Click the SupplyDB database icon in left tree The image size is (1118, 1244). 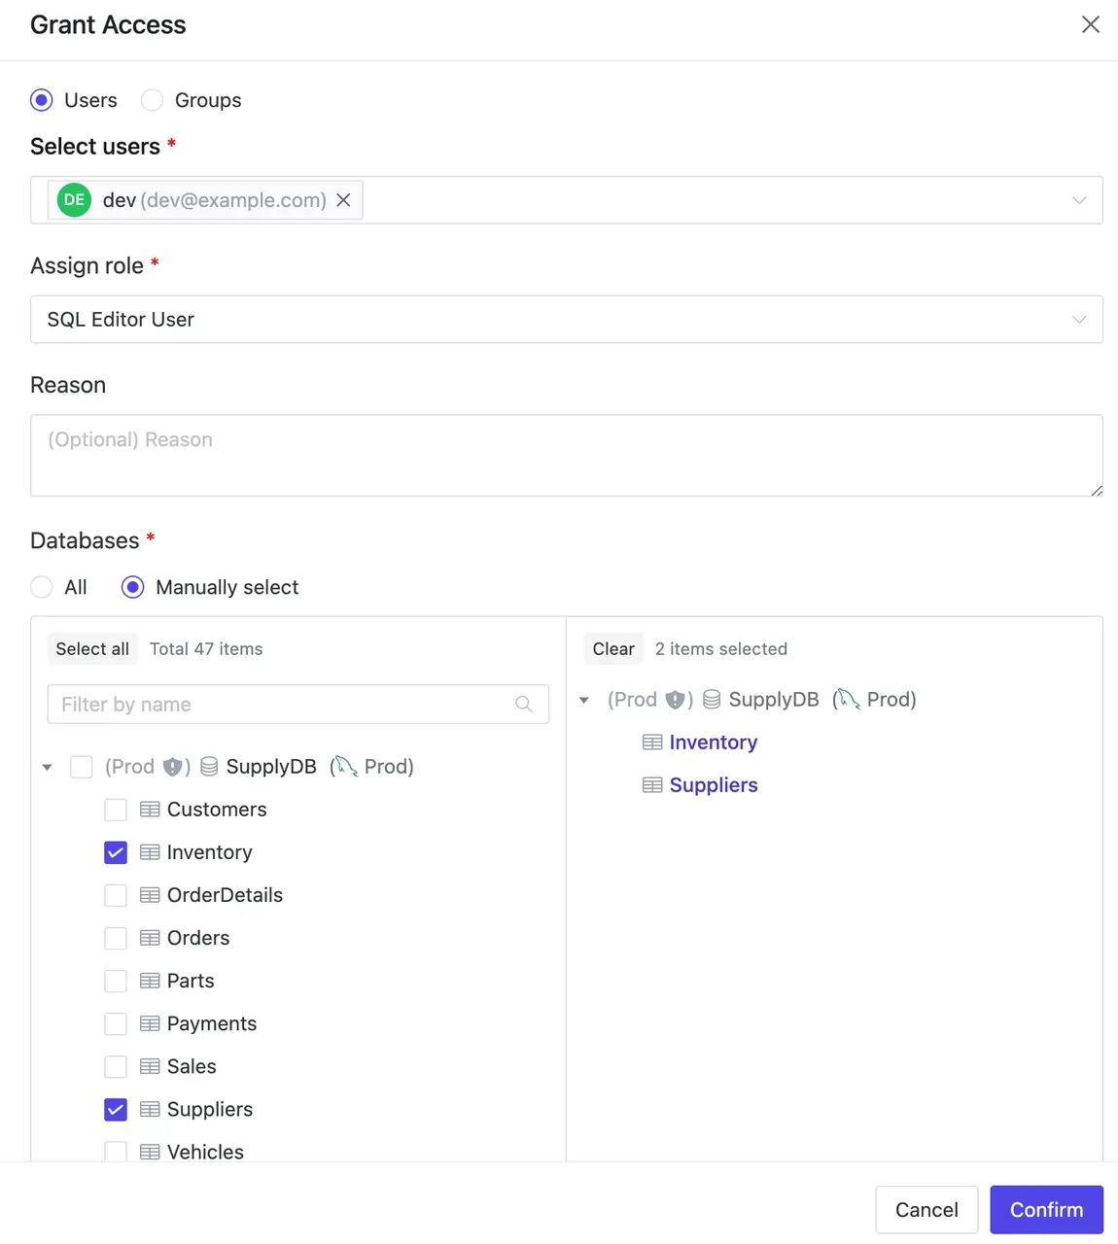(x=209, y=767)
